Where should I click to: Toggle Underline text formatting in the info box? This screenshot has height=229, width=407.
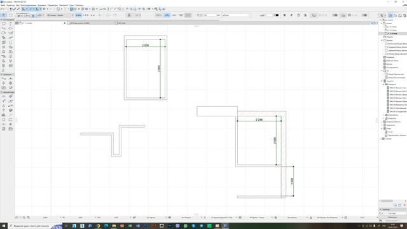(x=298, y=15)
